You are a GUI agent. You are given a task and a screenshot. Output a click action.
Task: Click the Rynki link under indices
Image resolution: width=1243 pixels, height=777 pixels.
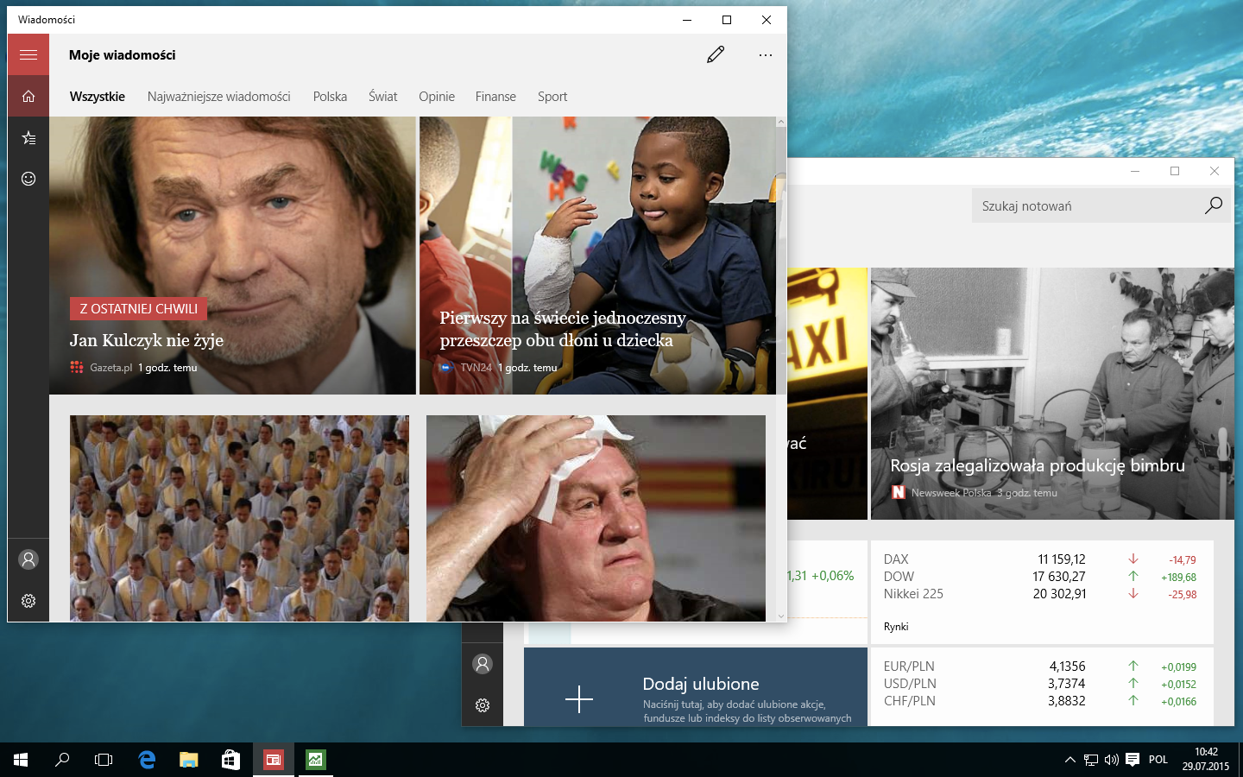point(896,627)
